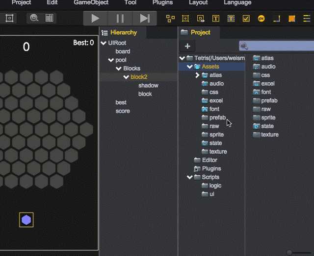Screen dimensions: 314x256
Task: Create a Text object with the T icon
Action: [216, 19]
